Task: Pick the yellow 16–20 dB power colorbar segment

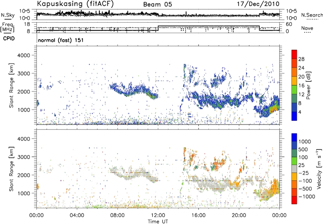Action: click(294, 80)
